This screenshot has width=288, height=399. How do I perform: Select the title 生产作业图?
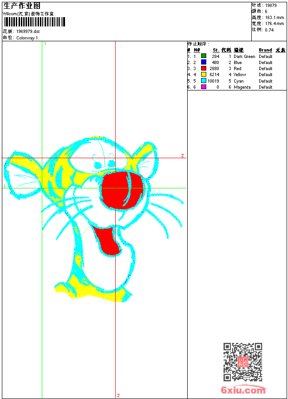click(22, 6)
